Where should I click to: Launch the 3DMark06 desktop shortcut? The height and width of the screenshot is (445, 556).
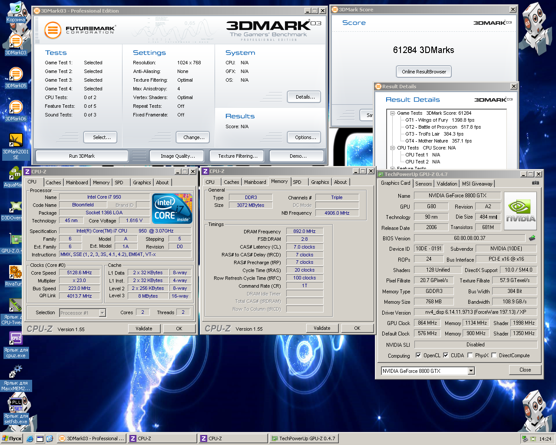tap(16, 111)
